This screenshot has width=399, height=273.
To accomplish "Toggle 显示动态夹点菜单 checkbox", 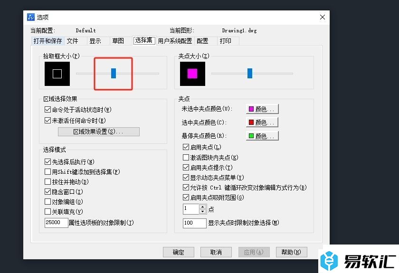I will (x=186, y=178).
